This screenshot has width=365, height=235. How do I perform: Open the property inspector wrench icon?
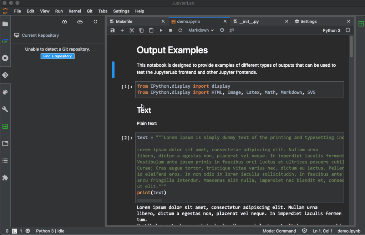pos(5,109)
